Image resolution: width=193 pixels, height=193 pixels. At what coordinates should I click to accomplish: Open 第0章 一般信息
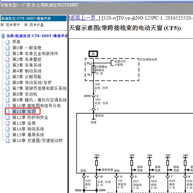[x=27, y=48]
